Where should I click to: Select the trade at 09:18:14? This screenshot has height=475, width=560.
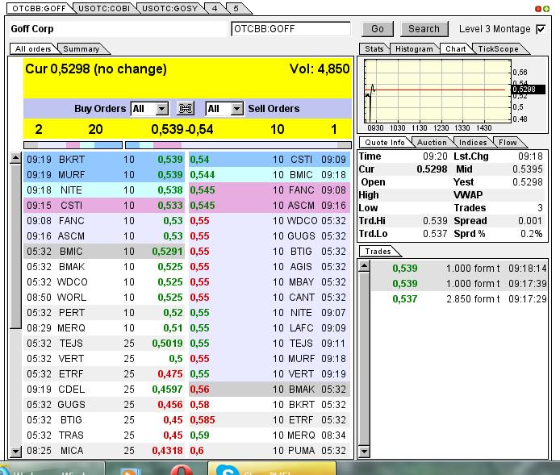[459, 268]
